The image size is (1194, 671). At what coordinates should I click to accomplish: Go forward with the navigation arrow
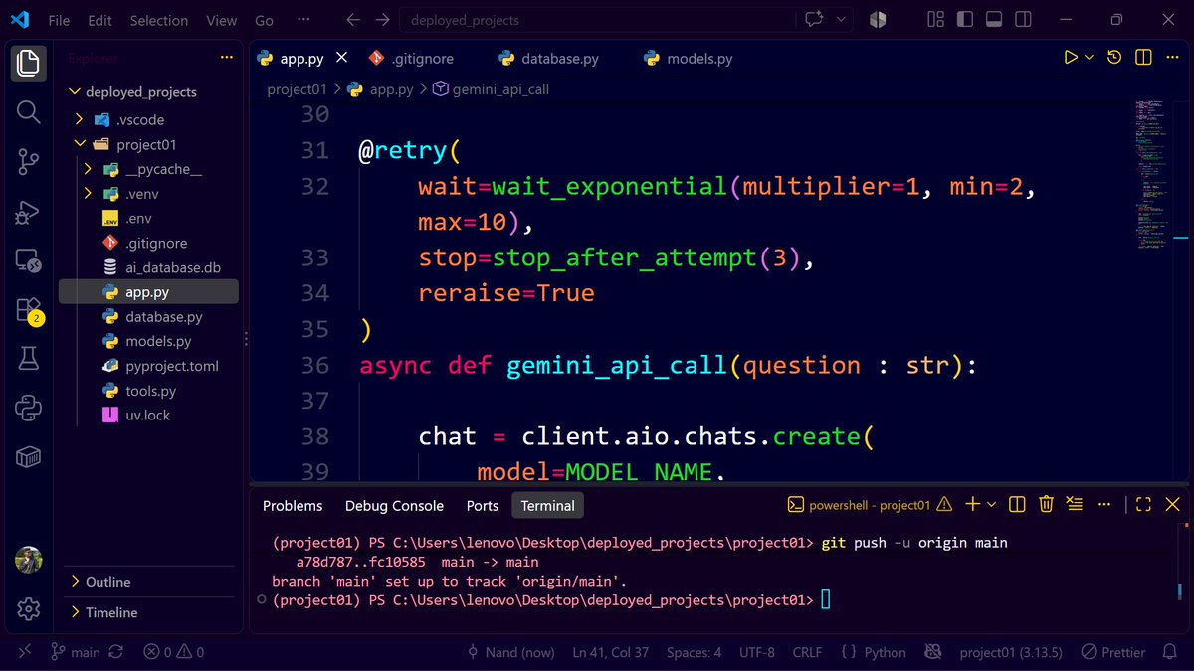382,20
